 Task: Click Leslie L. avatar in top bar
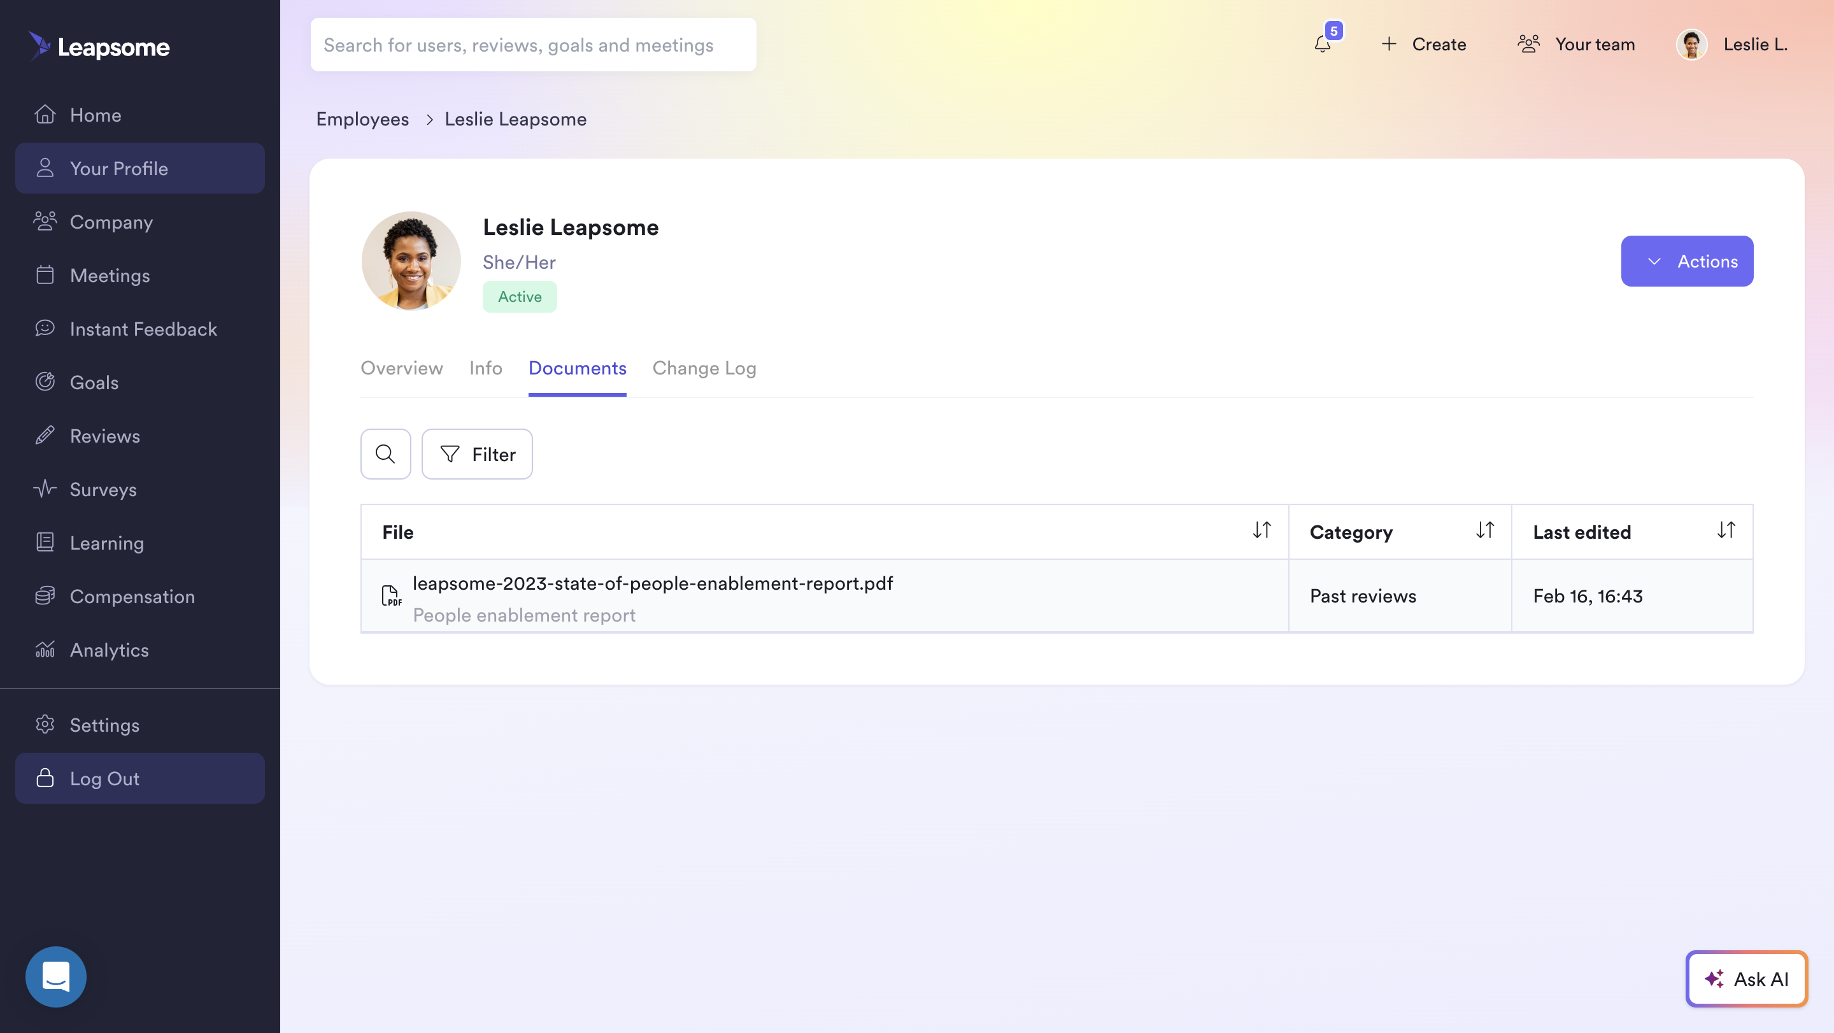tap(1691, 44)
